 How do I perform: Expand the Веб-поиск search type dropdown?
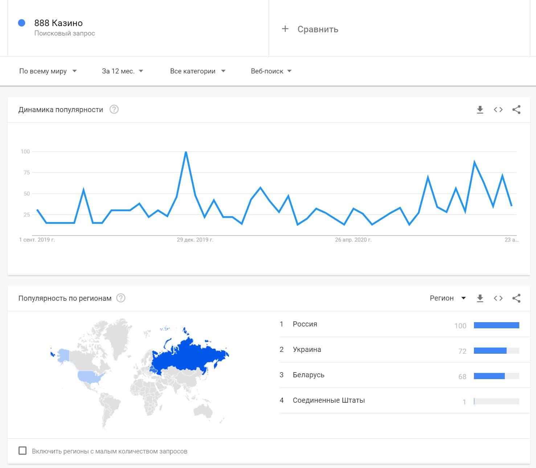(271, 71)
